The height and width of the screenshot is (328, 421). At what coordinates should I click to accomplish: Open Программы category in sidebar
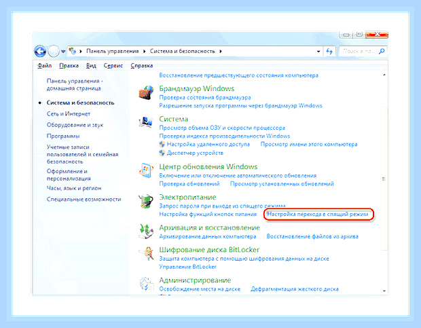point(63,136)
